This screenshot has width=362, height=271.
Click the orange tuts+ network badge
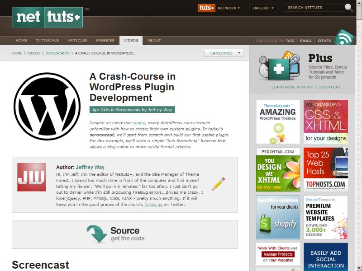[206, 8]
